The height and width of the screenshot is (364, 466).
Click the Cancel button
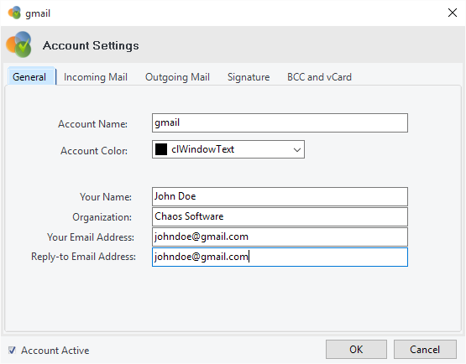pos(425,350)
